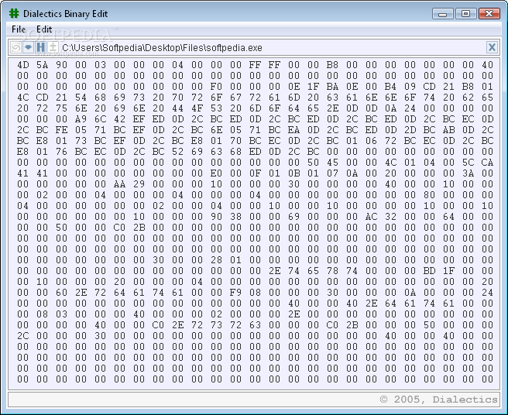Select the hex byte F0
This screenshot has height=415, width=508.
(216, 87)
